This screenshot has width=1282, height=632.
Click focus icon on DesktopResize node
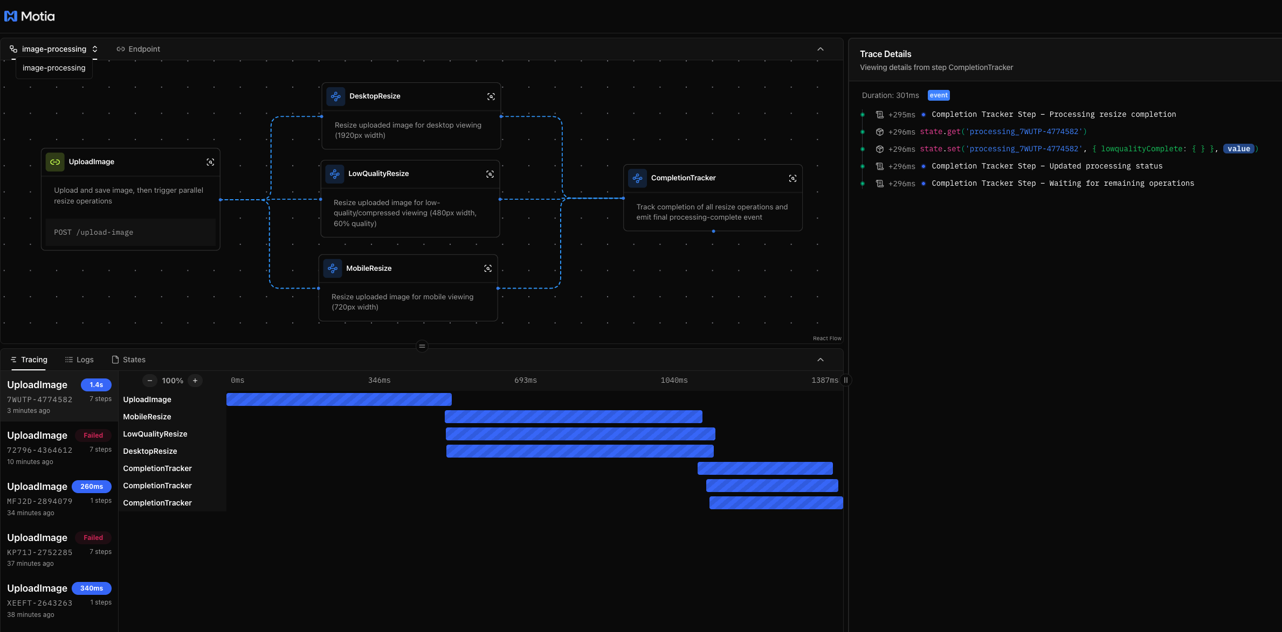point(491,96)
